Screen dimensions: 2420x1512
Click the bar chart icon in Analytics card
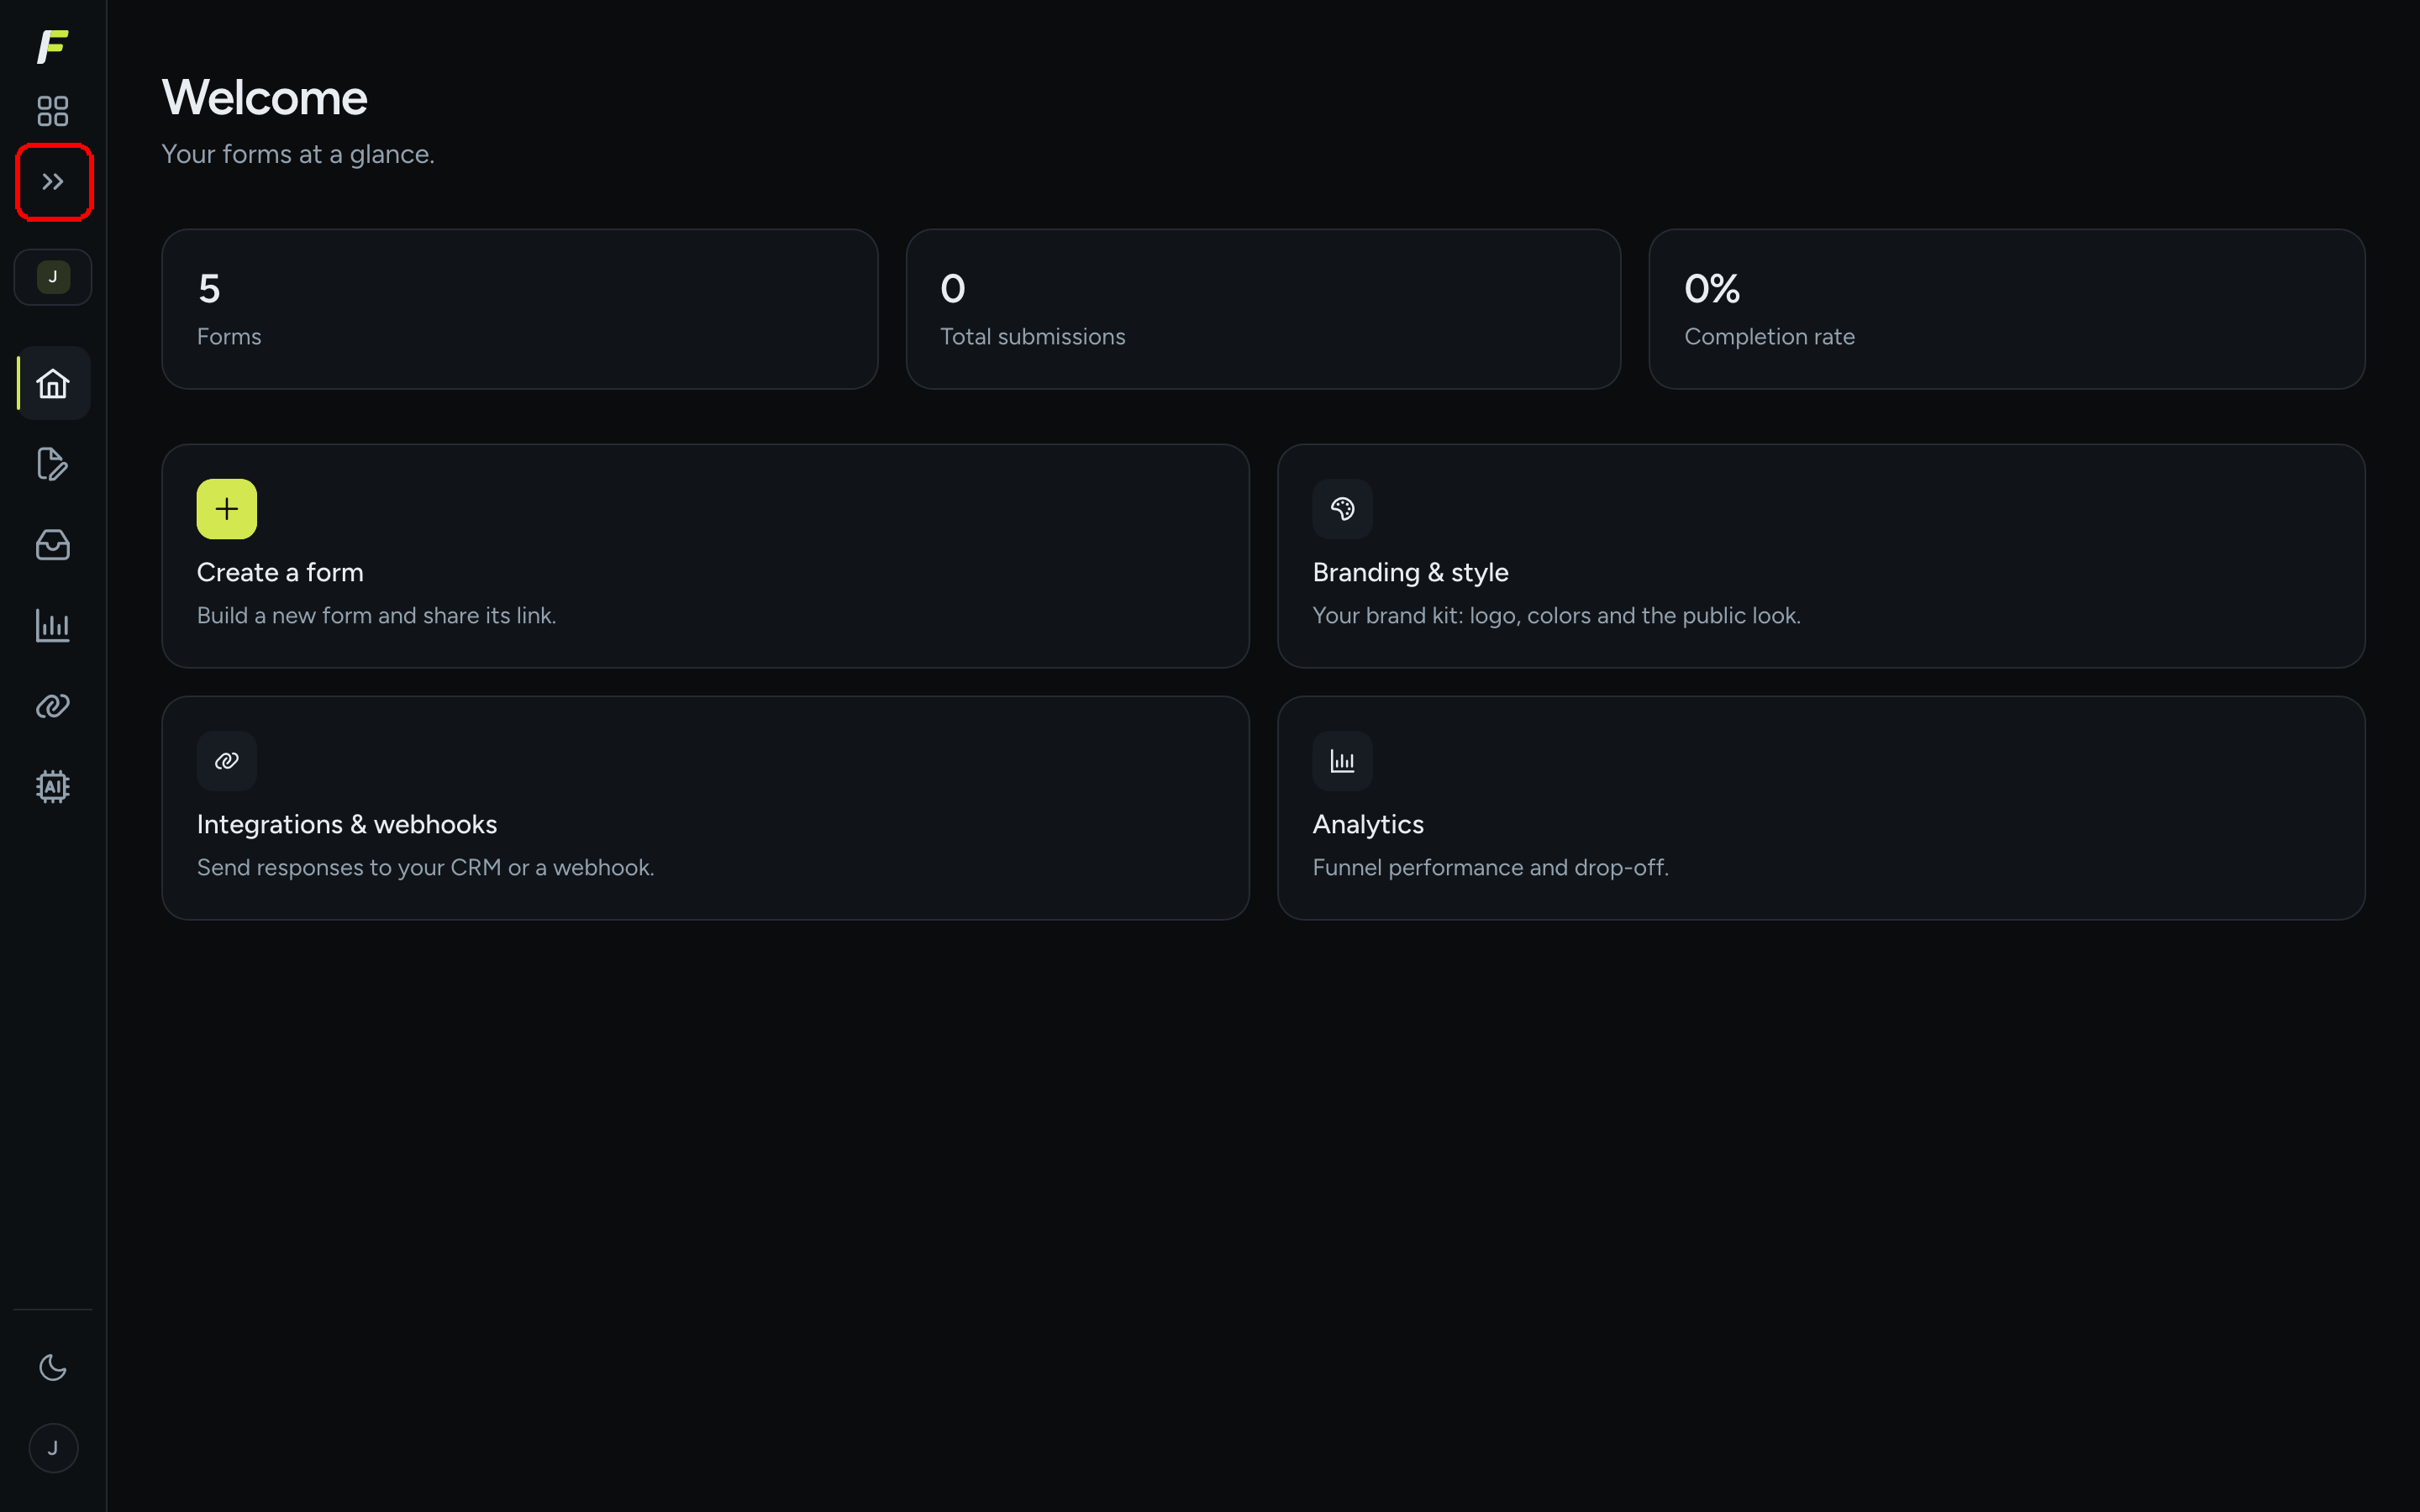point(1342,761)
